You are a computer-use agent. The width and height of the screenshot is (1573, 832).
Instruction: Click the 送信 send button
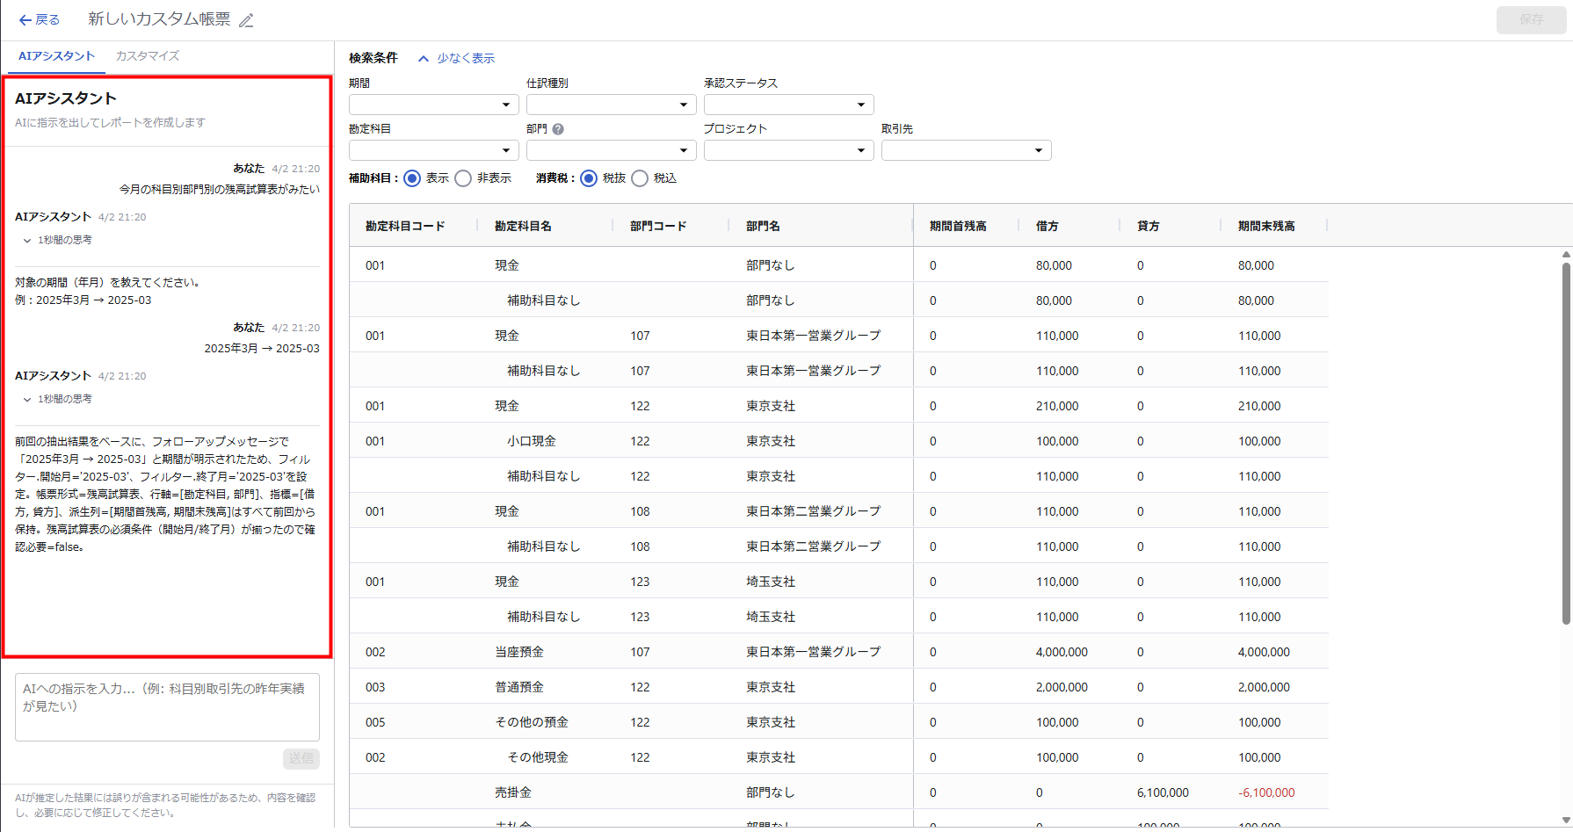(301, 758)
